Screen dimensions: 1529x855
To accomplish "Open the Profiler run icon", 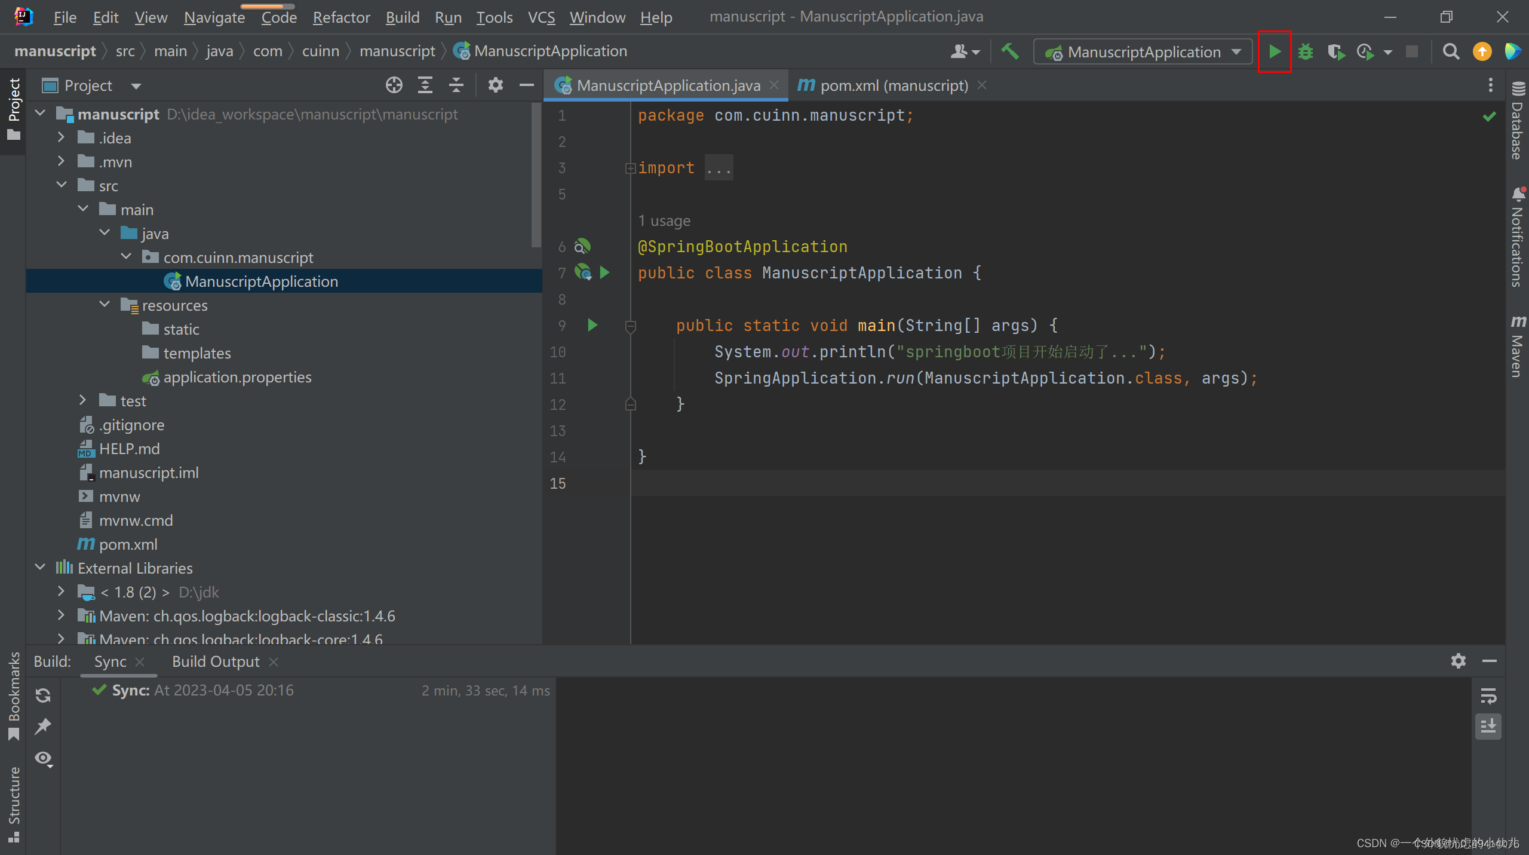I will [x=1366, y=52].
